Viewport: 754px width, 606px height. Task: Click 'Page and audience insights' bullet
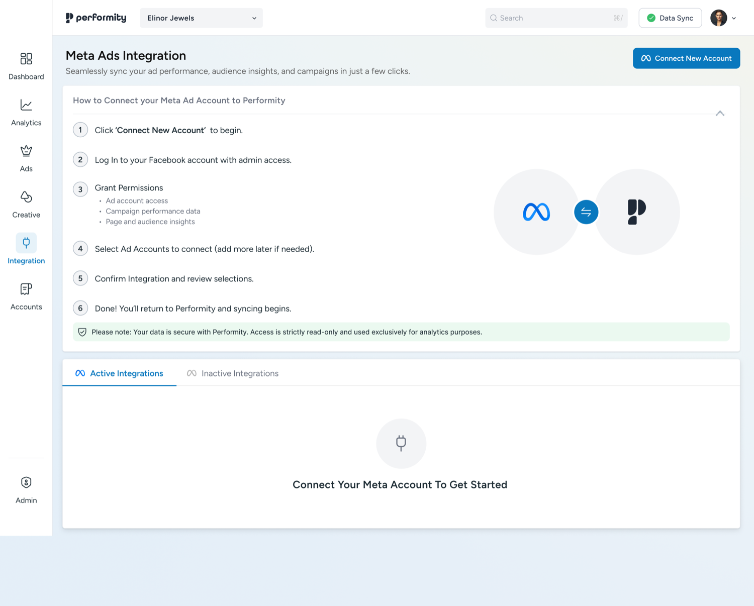150,222
